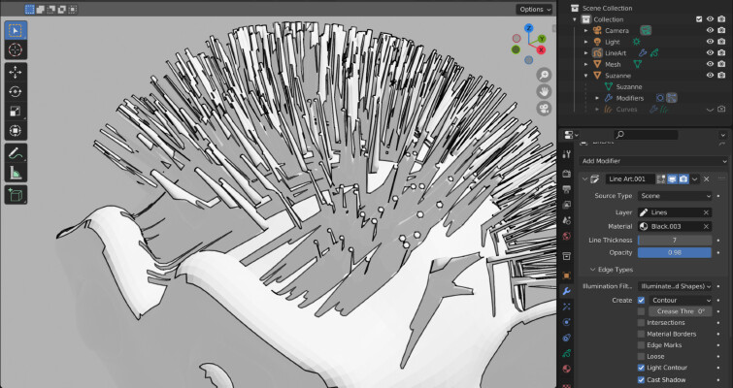733x388 pixels.
Task: Uncheck the Cast Shadow checkbox
Action: click(641, 379)
